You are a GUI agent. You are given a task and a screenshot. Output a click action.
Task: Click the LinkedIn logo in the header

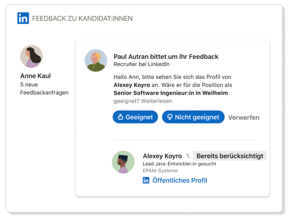[23, 18]
